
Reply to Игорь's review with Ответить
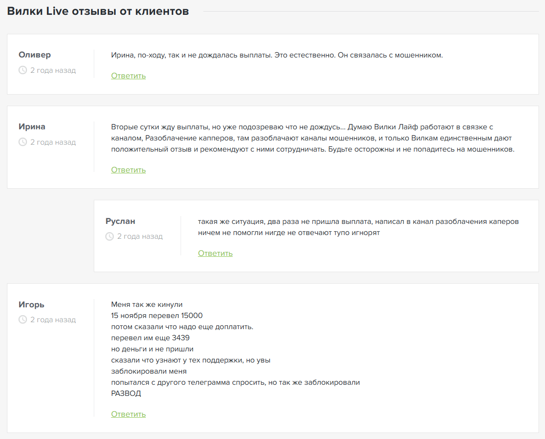128,414
